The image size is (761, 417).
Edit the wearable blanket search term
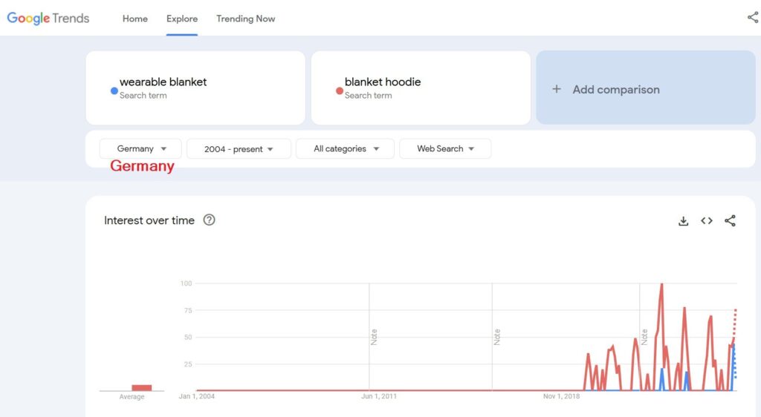[163, 82]
